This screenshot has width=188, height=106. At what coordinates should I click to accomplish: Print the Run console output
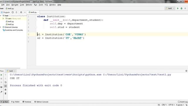point(6,90)
